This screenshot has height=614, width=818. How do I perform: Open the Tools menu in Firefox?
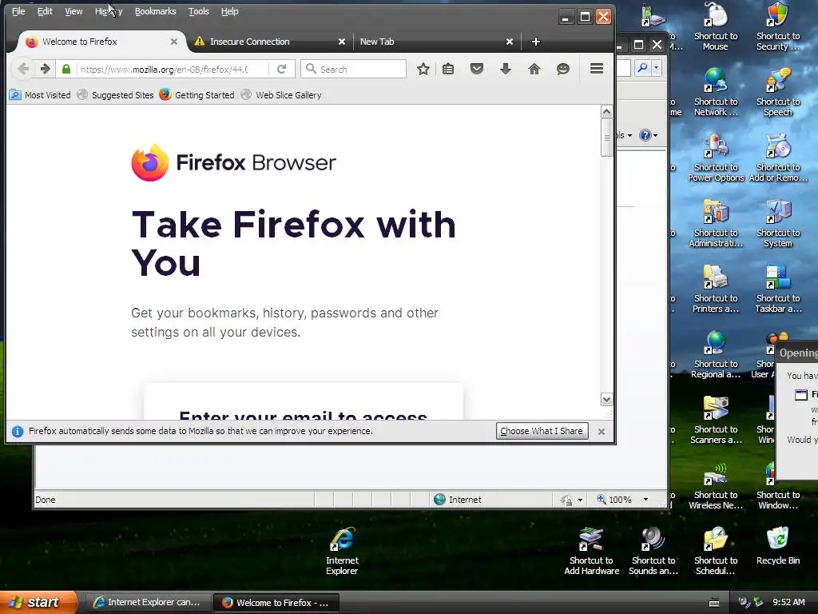pyautogui.click(x=199, y=11)
